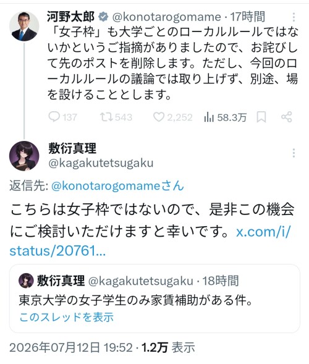Click このスレッドを表示 to show the thread
The width and height of the screenshot is (309, 364).
66,317
